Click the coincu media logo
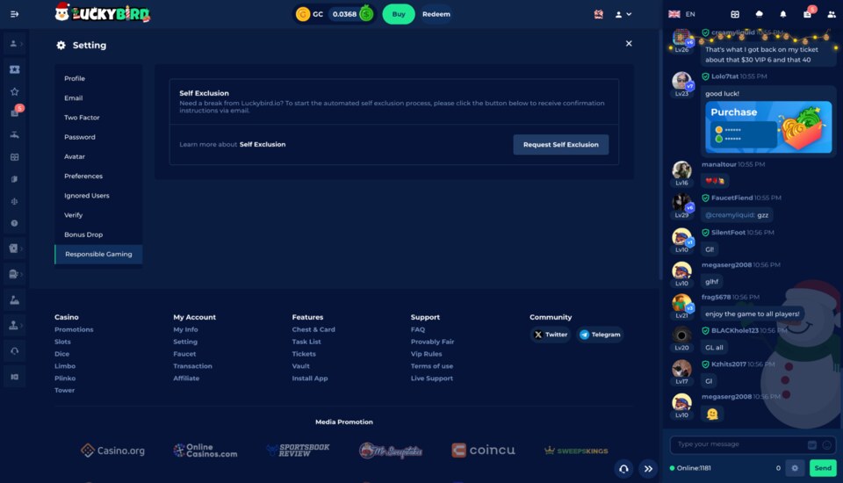This screenshot has width=843, height=483. (483, 451)
